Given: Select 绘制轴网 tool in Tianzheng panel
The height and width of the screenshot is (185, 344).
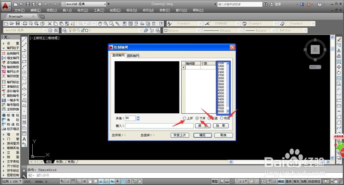Looking at the screenshot, I should click(x=11, y=53).
